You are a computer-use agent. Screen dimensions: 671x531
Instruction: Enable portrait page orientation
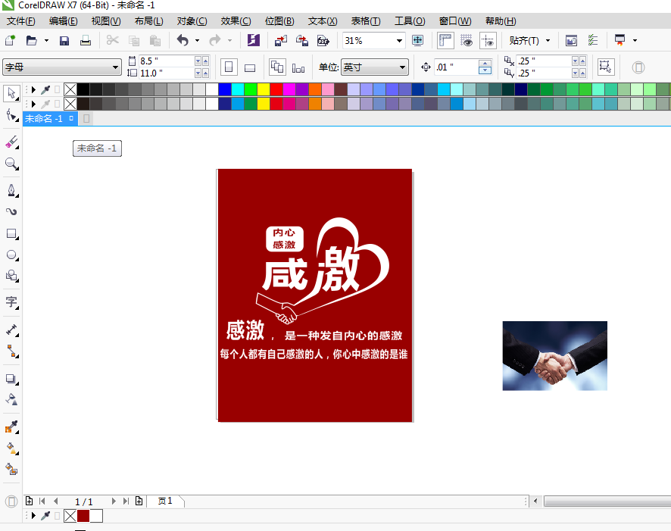click(x=229, y=67)
